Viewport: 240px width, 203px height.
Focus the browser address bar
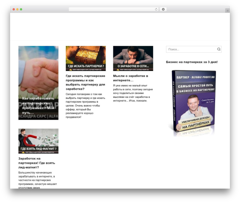[x=114, y=9]
